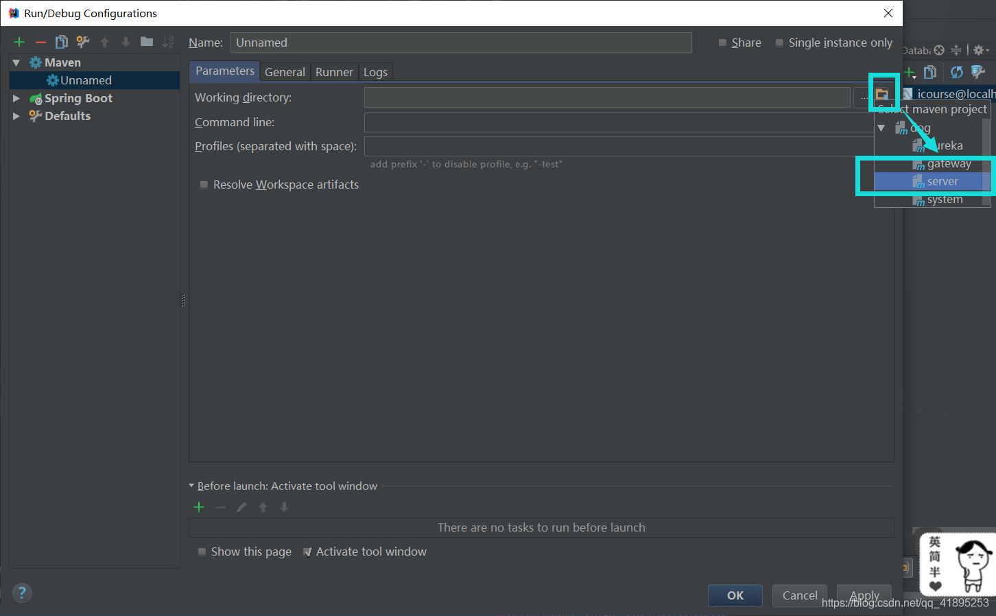The height and width of the screenshot is (616, 996).
Task: Collapse the dog maven project node
Action: point(881,128)
